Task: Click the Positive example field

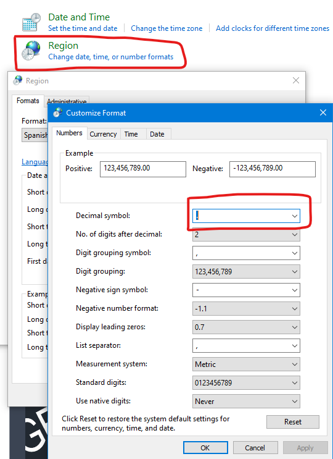Action: (x=143, y=169)
